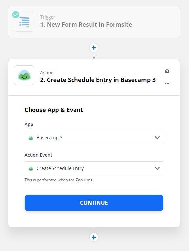This screenshot has height=251, width=189.
Task: Open help via the question mark icon
Action: point(167,72)
